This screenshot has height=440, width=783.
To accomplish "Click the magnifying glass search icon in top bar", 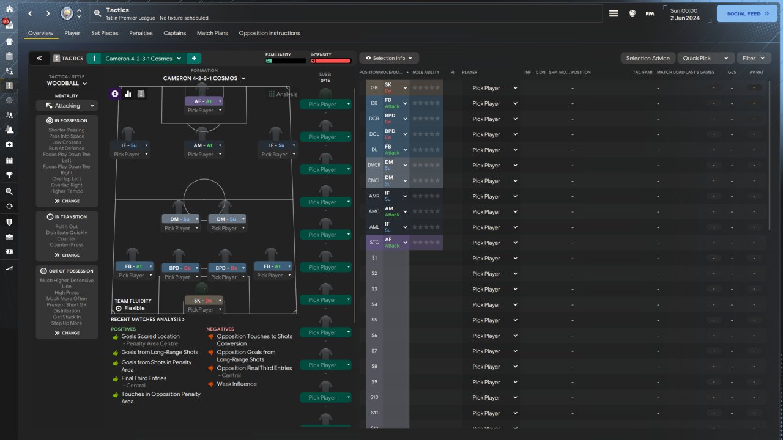I will (98, 13).
